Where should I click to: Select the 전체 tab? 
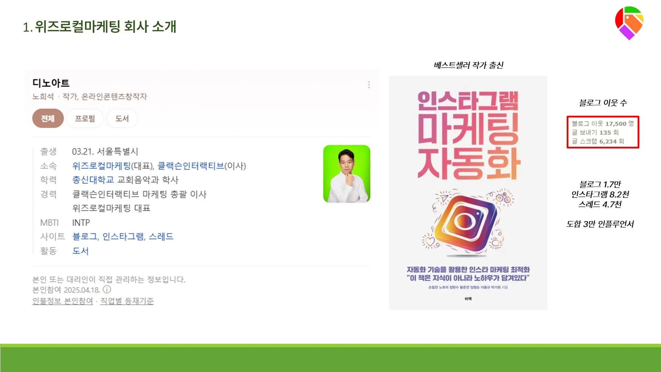48,118
